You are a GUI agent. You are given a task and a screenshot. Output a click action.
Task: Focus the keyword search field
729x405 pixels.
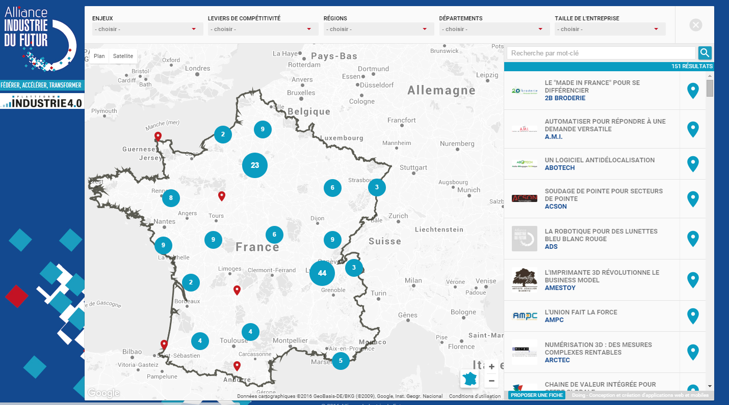pos(601,53)
